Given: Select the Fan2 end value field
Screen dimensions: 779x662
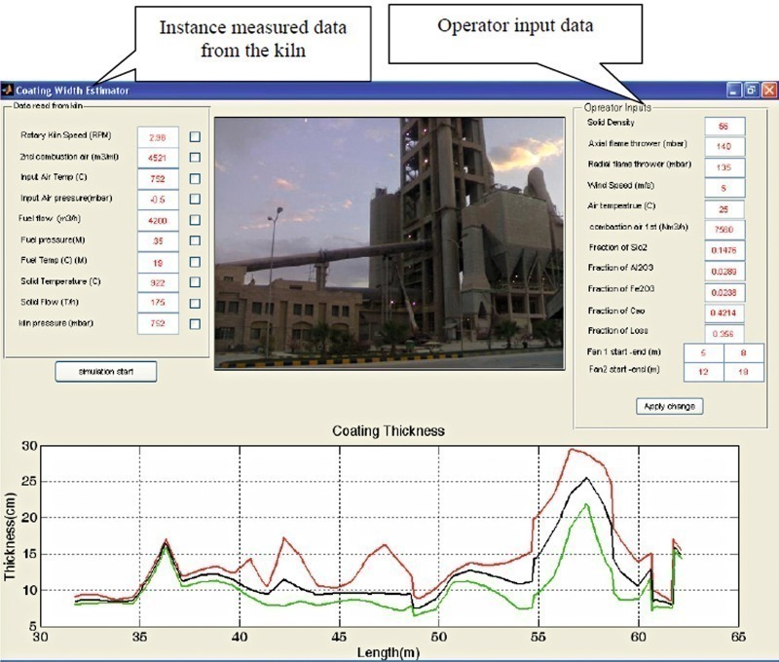Looking at the screenshot, I should click(744, 371).
